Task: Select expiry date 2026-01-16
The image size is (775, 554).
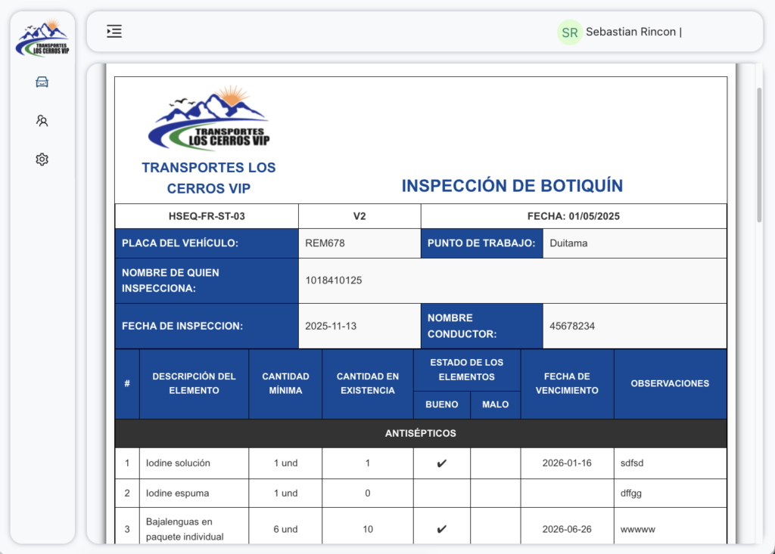Action: coord(567,463)
